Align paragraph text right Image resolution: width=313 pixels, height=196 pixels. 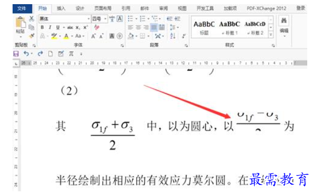click(146, 27)
